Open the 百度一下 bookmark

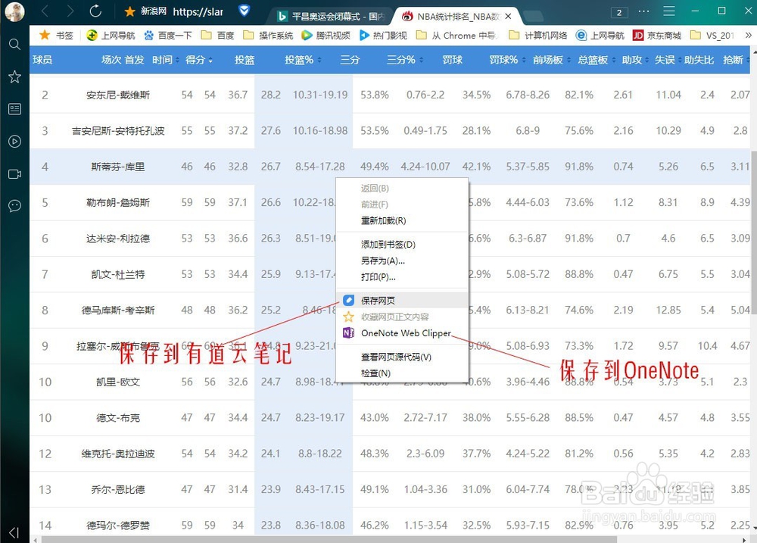(168, 36)
